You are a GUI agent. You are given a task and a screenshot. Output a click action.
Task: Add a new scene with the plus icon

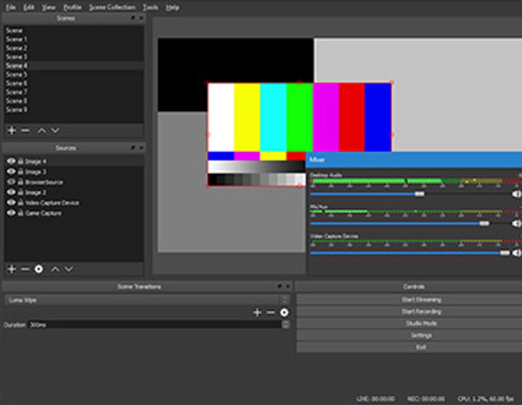[x=11, y=131]
